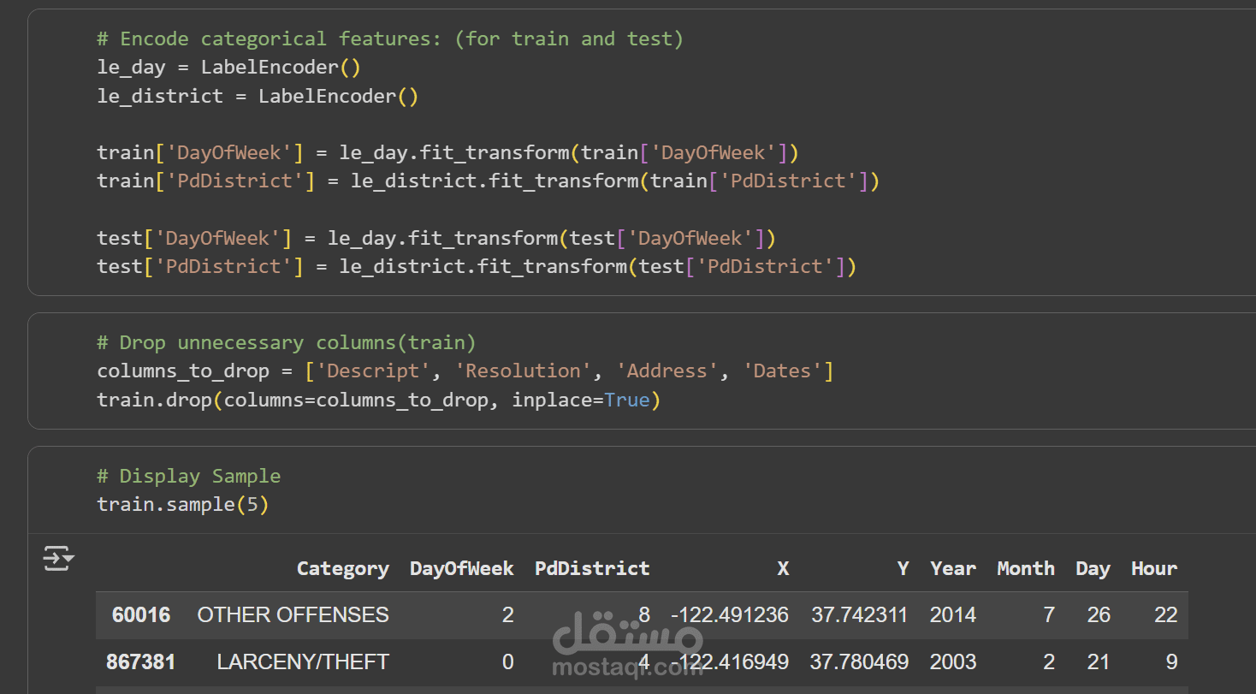Select row index 867381 in the output
This screenshot has width=1256, height=694.
pyautogui.click(x=141, y=662)
